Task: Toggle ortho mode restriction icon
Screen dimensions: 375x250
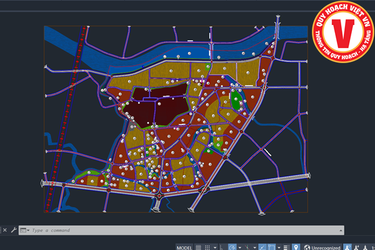Action: click(x=222, y=247)
